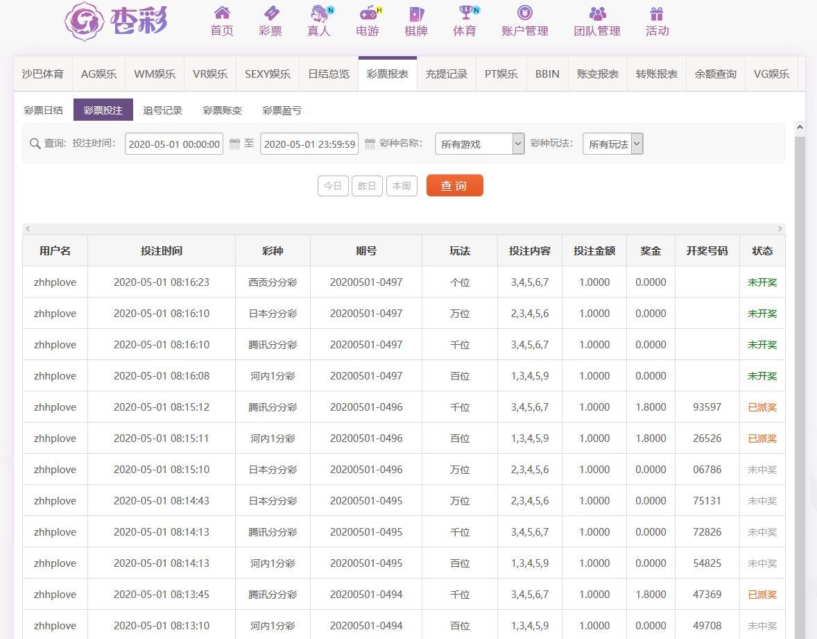Expand the 彩种名称 所有游戏 dropdown
The width and height of the screenshot is (817, 639).
[x=479, y=144]
